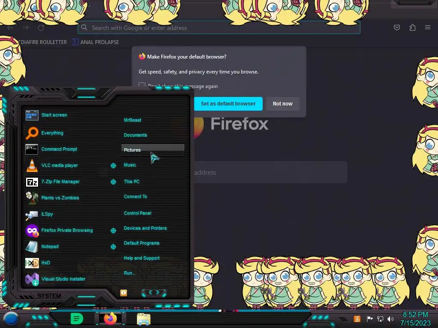This screenshot has height=328, width=438.
Task: Expand 7-Zip File Manager jump list
Action: [x=113, y=182]
